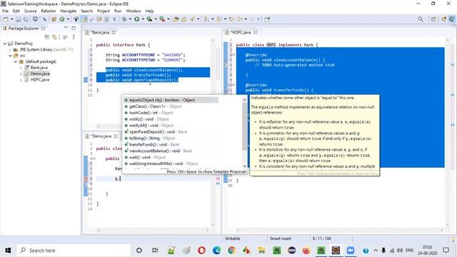This screenshot has width=457, height=257.
Task: Click the taskbar Search here box
Action: 74,251
